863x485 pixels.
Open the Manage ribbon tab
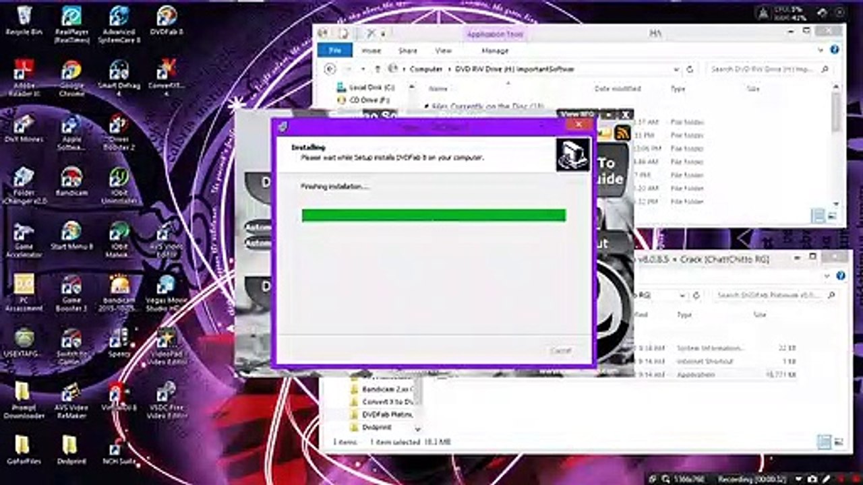[x=494, y=51]
